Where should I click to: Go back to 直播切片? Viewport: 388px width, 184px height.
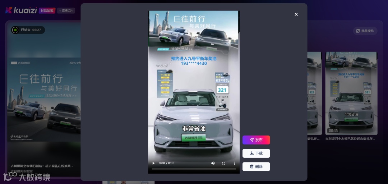point(66,11)
